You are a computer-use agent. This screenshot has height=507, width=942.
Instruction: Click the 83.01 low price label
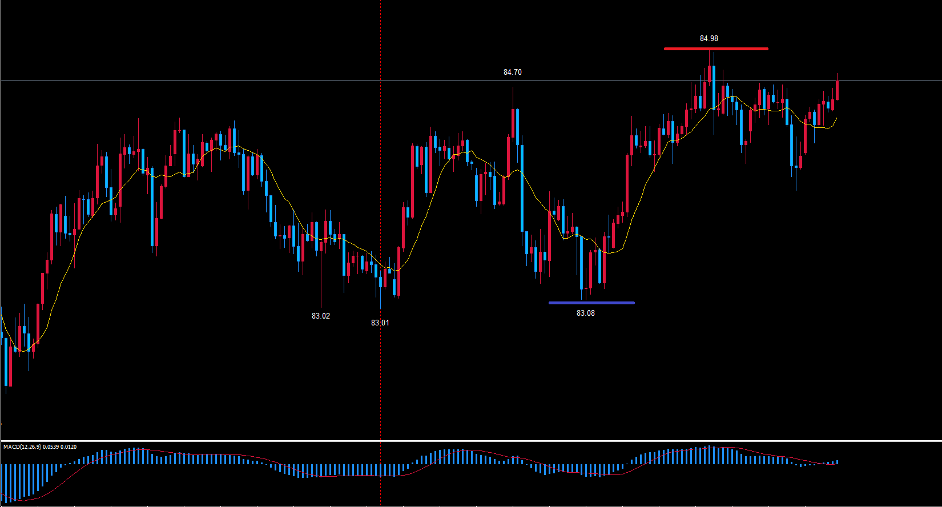click(380, 323)
